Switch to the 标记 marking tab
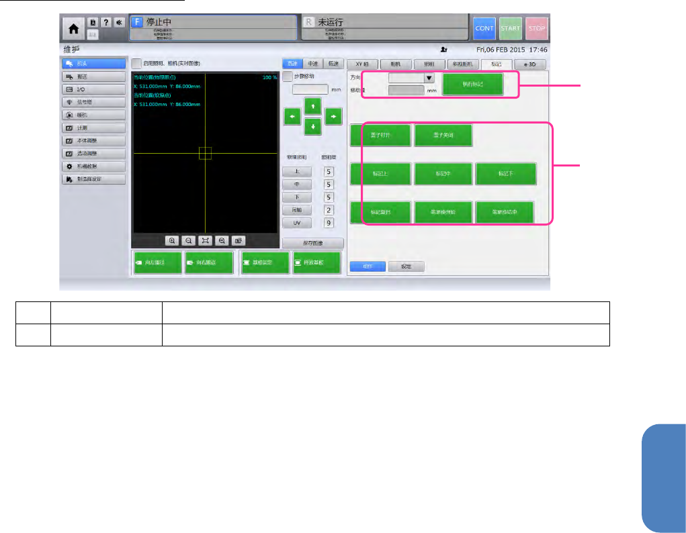The width and height of the screenshot is (686, 533). point(496,64)
